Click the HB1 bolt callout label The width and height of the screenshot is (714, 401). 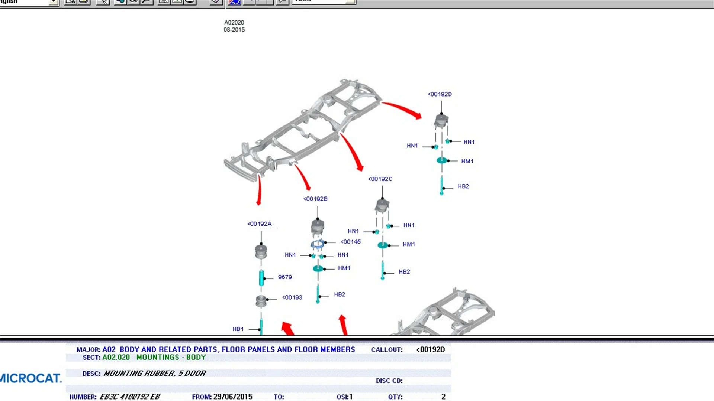pyautogui.click(x=238, y=329)
